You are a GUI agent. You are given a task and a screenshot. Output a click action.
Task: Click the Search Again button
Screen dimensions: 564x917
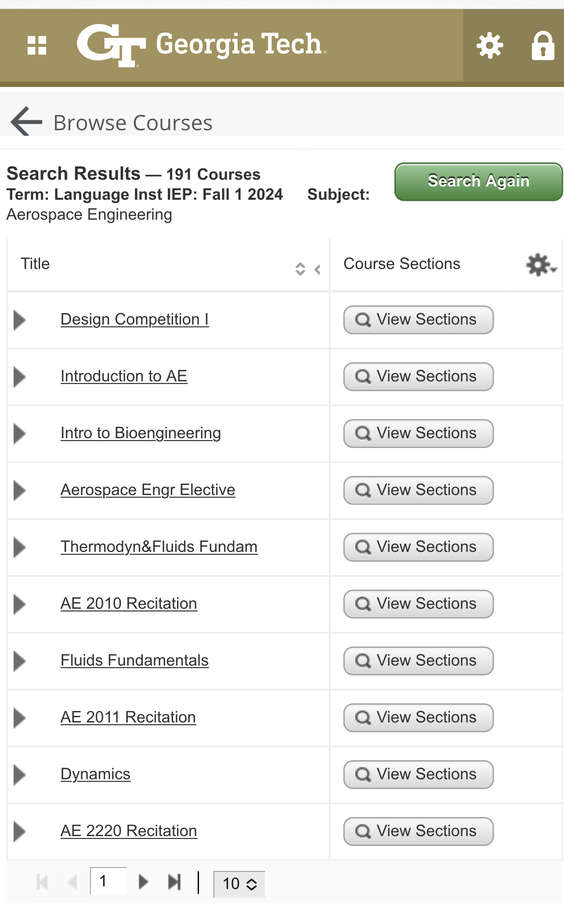(x=478, y=181)
